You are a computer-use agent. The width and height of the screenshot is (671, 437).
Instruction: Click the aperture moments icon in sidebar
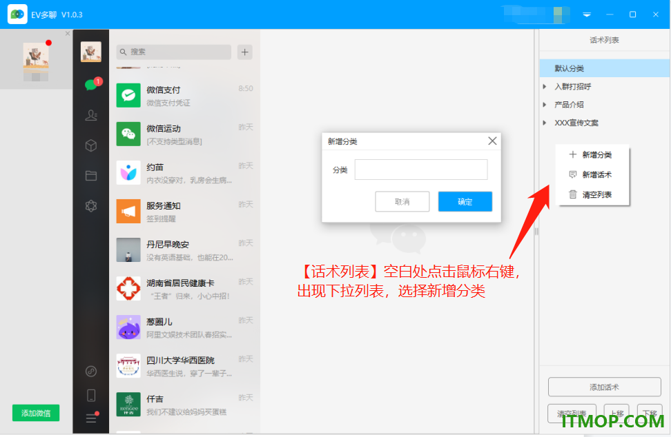click(x=91, y=206)
